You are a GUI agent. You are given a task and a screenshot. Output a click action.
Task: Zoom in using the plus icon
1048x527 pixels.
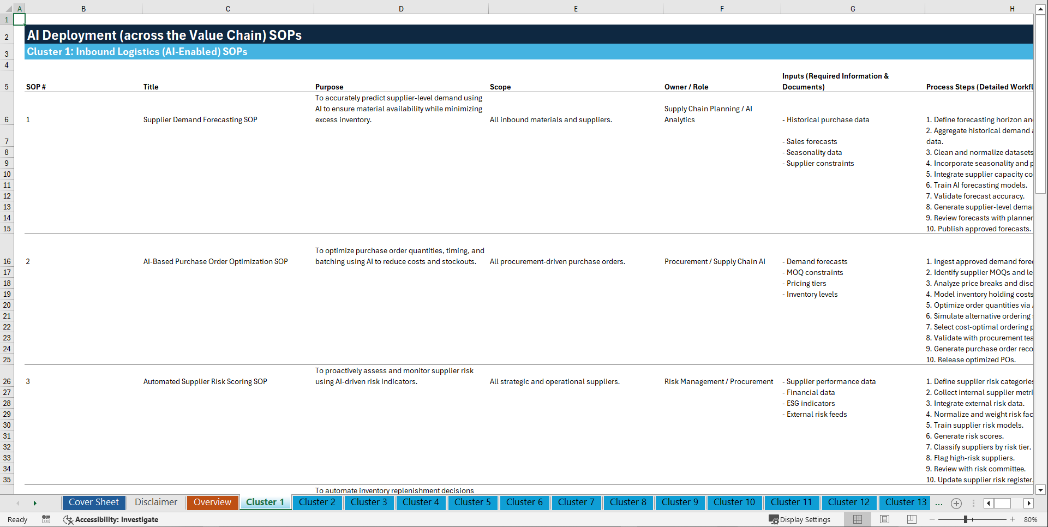pos(1012,519)
